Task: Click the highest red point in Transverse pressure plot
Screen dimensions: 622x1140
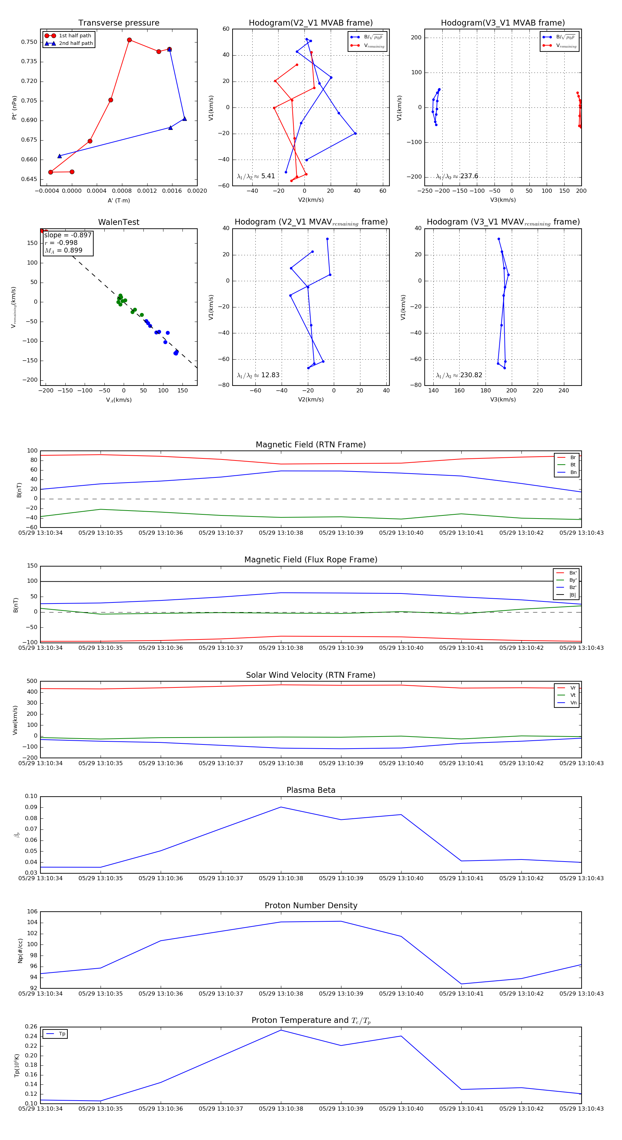Action: [129, 40]
